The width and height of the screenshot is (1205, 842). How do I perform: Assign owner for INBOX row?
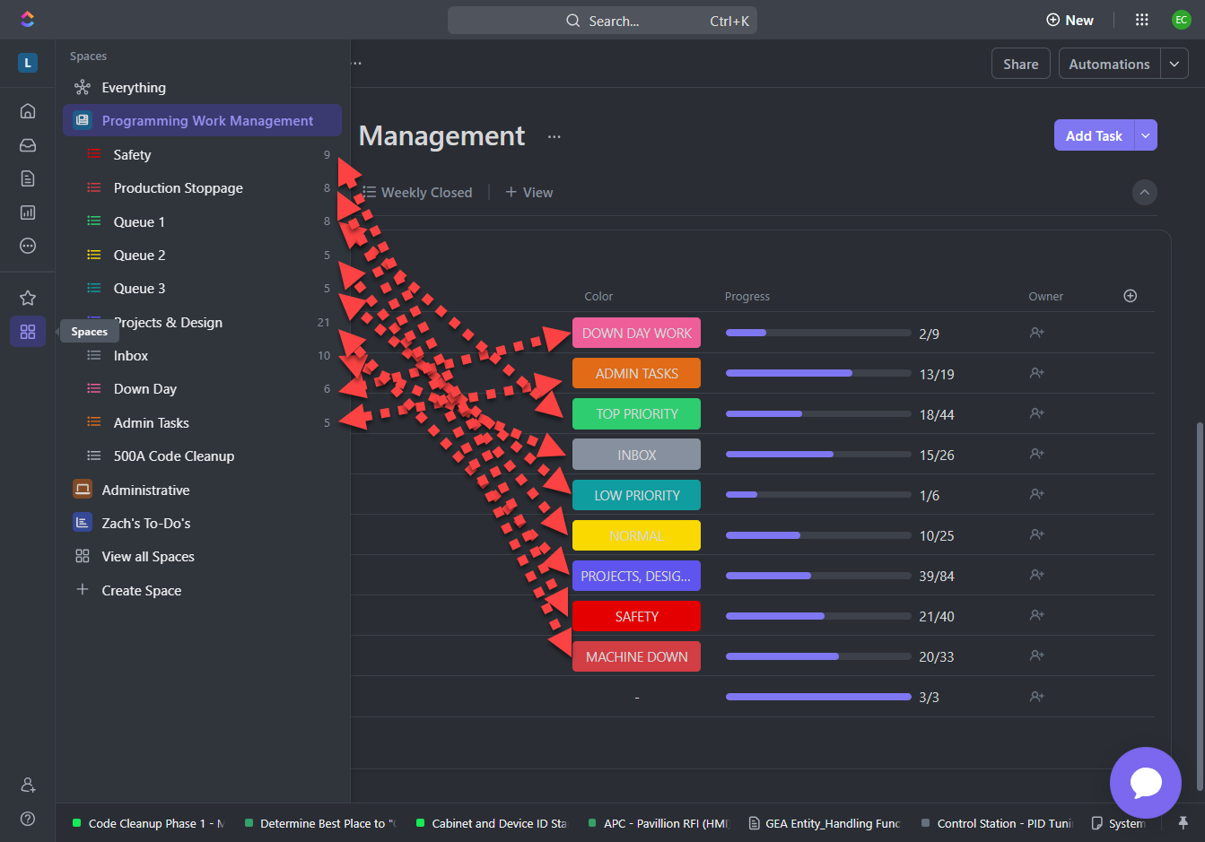pos(1037,454)
